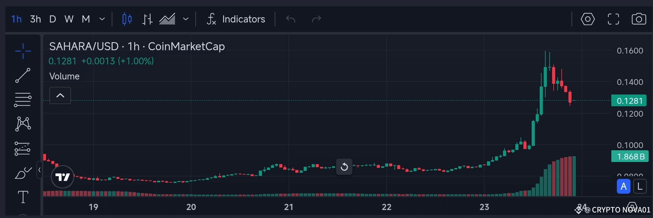This screenshot has width=653, height=218.
Task: Select the crosshair cursor tool
Action: pos(23,51)
